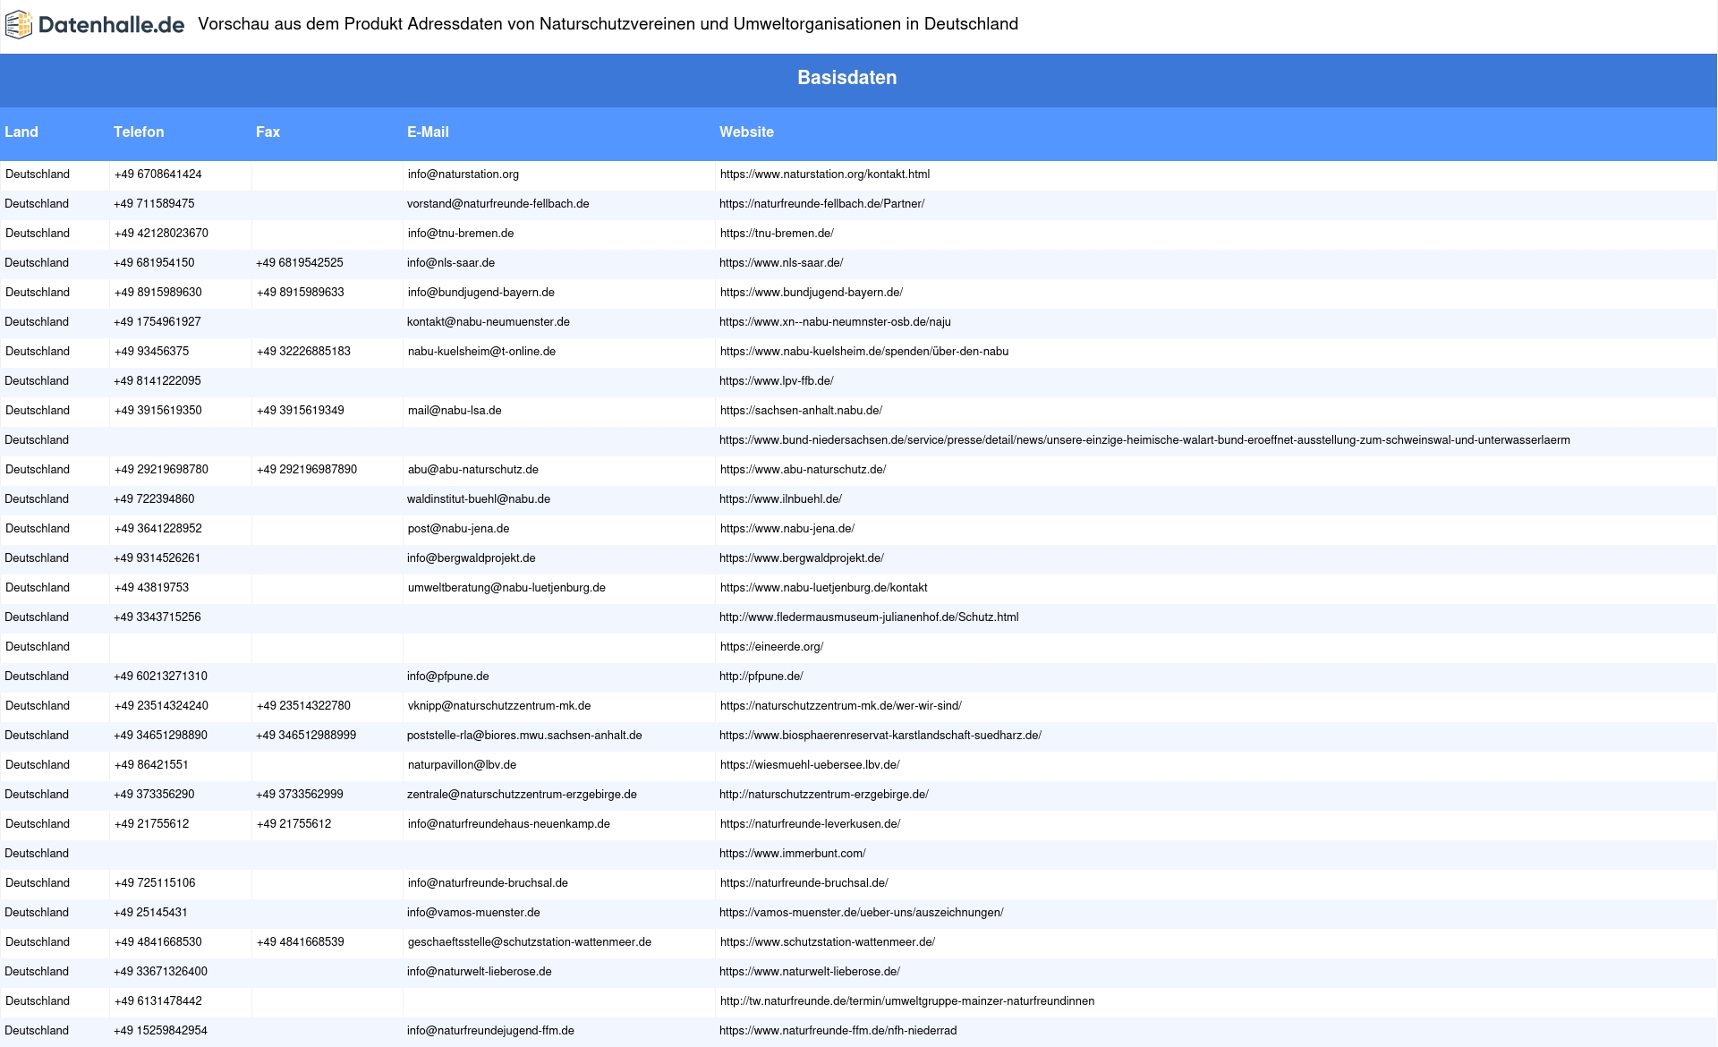Open nabu-kuelsheim.de spenden website link

click(x=864, y=352)
